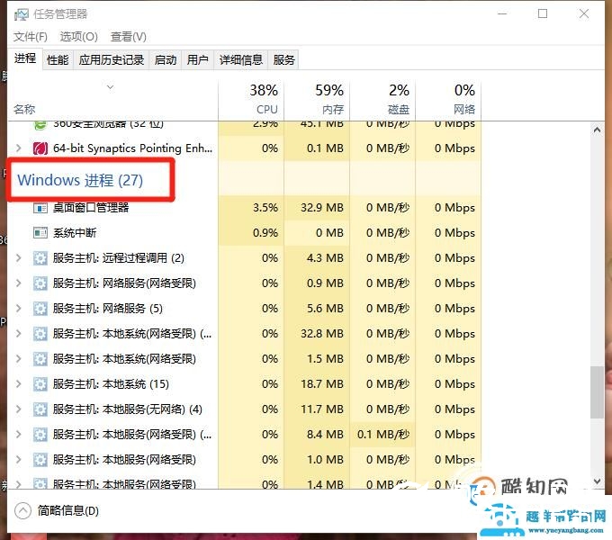Switch to the 性能 tab
This screenshot has width=612, height=540.
(58, 60)
